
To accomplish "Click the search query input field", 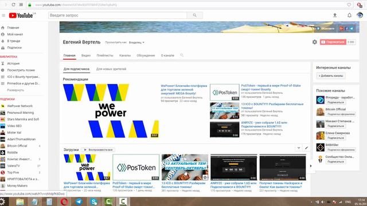I will pyautogui.click(x=118, y=15).
